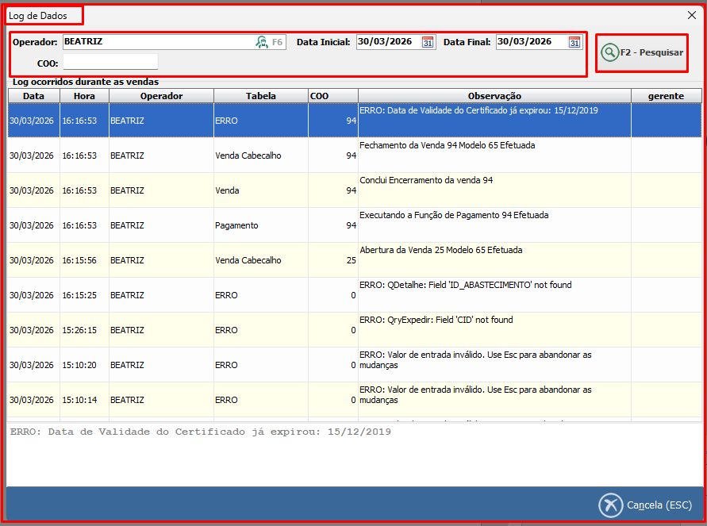Click the gerente column header
The height and width of the screenshot is (526, 707).
(x=666, y=96)
